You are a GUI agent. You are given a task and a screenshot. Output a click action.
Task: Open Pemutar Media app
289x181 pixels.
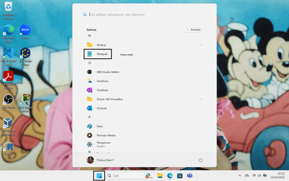tap(106, 135)
